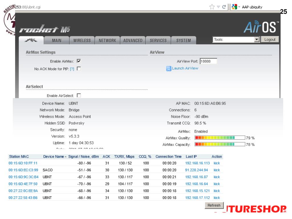Sort stations by Station MAC column

(19, 157)
